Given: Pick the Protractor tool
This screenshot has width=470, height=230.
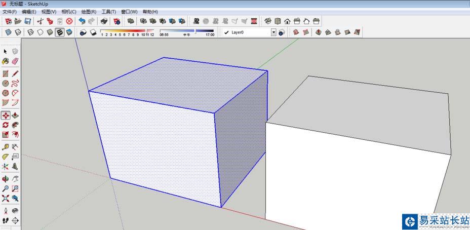Looking at the screenshot, I should [6, 157].
